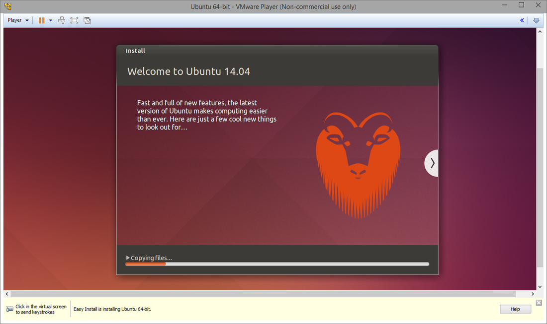Click the Easy Install is installing text
The width and height of the screenshot is (547, 324).
click(x=112, y=309)
